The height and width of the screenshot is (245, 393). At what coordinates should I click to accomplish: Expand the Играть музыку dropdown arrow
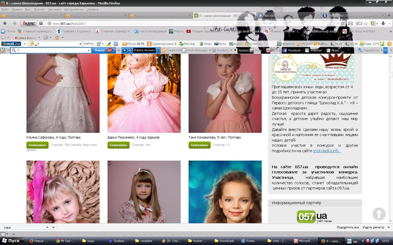[158, 50]
